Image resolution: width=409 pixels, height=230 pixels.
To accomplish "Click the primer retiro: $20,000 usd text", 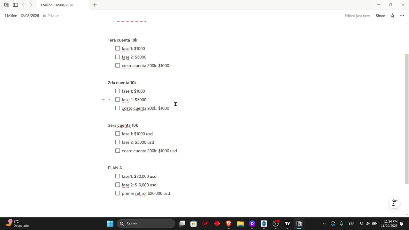I will [146, 193].
